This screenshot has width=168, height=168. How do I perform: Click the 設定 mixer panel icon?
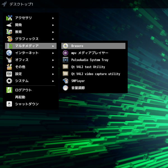9,74
